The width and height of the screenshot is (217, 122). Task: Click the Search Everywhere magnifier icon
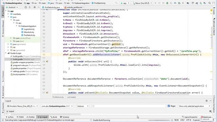point(210,3)
